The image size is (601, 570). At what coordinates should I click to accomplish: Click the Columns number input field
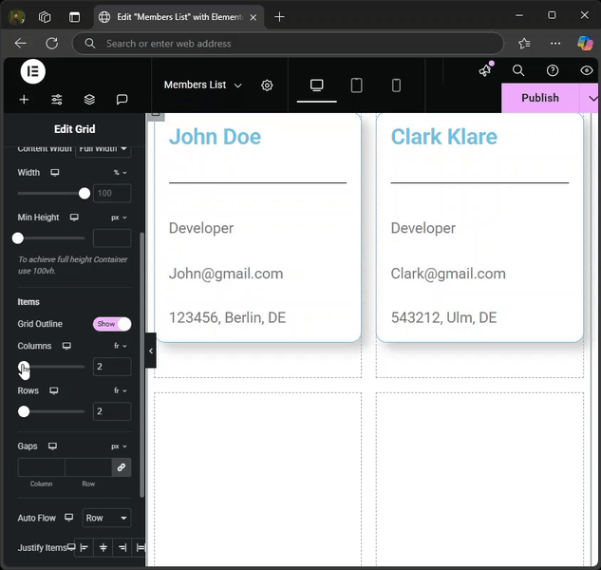point(111,367)
